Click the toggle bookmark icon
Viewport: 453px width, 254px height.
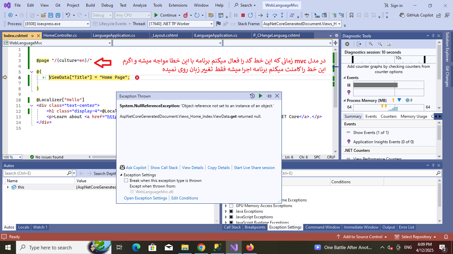[352, 15]
